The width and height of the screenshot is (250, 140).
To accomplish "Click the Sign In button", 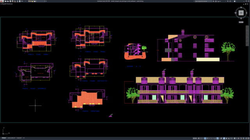I will click(218, 1).
